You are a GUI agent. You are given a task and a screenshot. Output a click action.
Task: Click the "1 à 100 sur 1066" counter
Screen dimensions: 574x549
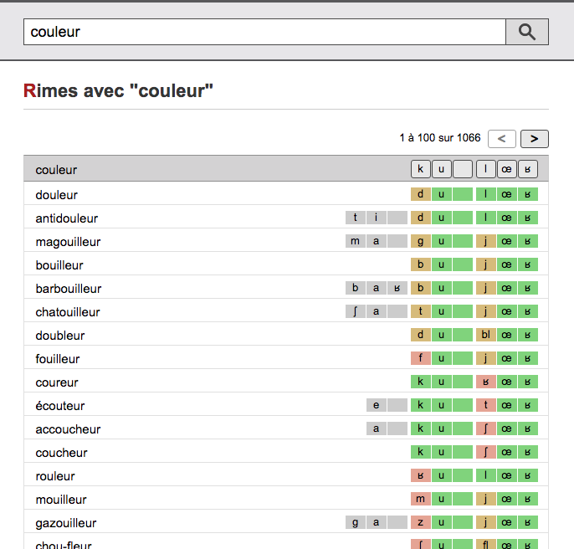point(440,138)
